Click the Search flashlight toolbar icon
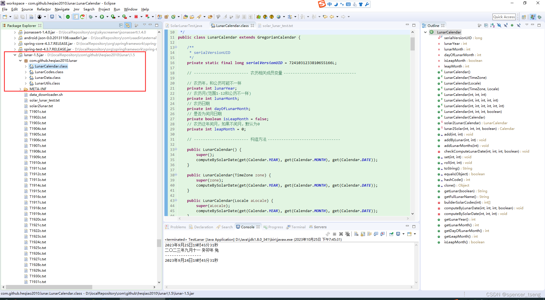The image size is (545, 300). point(199,17)
